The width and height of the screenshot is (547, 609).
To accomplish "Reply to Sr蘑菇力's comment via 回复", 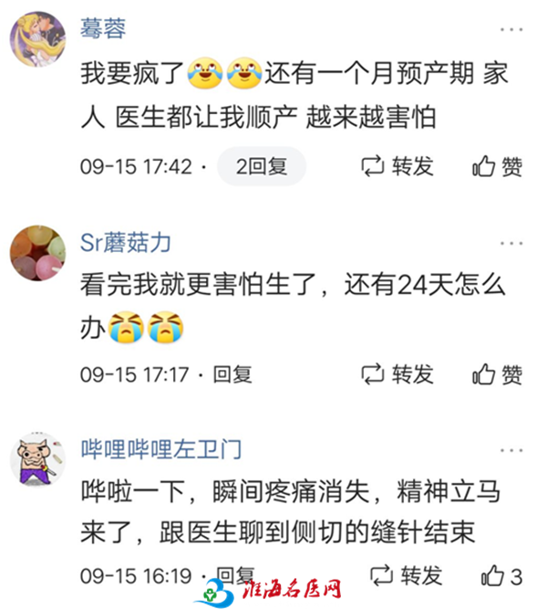I will click(x=232, y=374).
